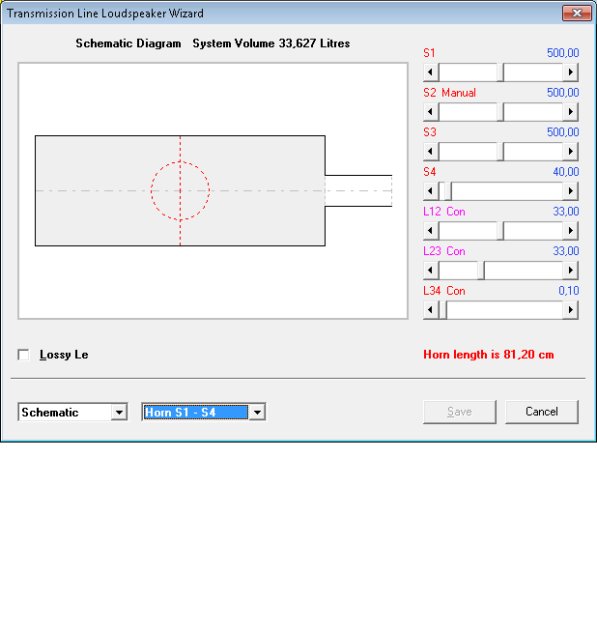Click the L34 Con label
Screen dimensions: 597x630
coord(444,291)
